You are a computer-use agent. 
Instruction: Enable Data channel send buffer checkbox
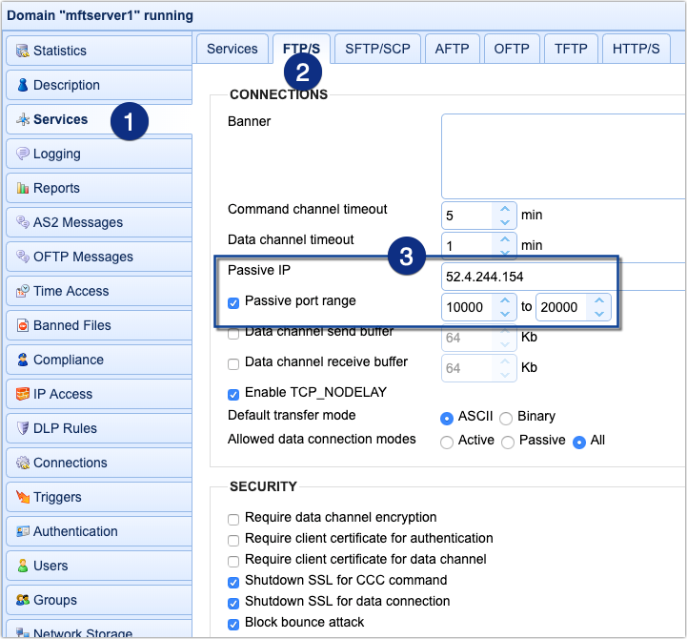(233, 334)
